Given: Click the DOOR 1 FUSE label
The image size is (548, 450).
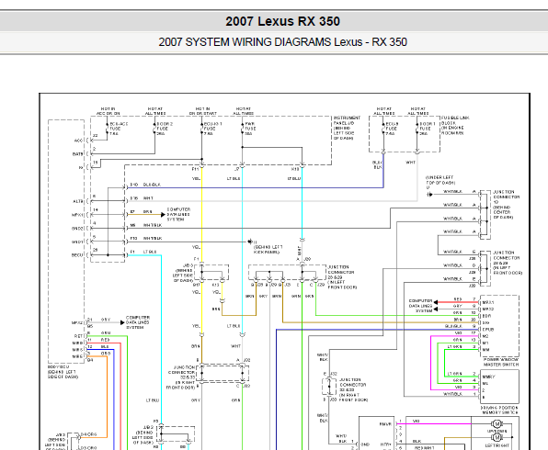Looking at the screenshot, I should (427, 129).
